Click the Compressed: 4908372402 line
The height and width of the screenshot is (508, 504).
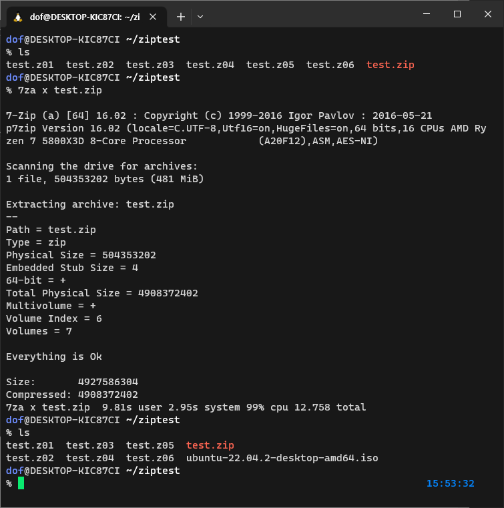72,395
